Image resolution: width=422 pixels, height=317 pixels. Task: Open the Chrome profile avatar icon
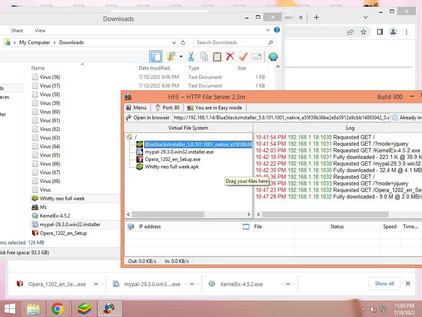tap(393, 32)
